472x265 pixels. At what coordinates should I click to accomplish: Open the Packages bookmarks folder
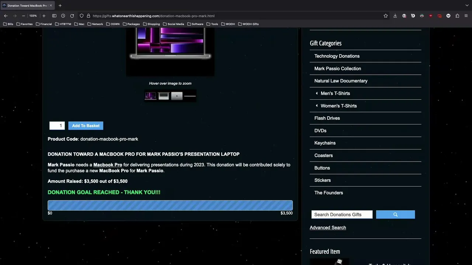point(131,24)
